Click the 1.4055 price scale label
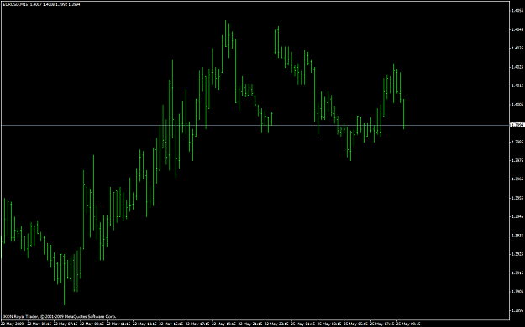The height and width of the screenshot is (327, 525). tap(517, 11)
